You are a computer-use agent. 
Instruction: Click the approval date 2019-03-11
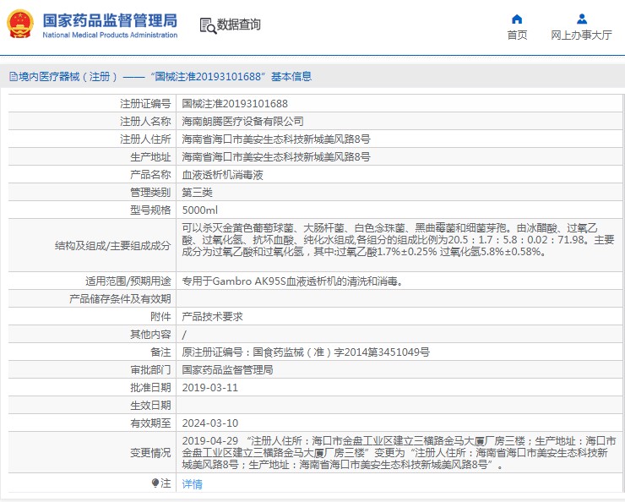click(210, 387)
